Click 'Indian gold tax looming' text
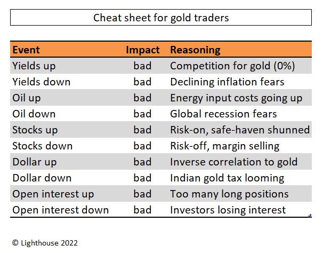The image size is (323, 253). (x=227, y=178)
